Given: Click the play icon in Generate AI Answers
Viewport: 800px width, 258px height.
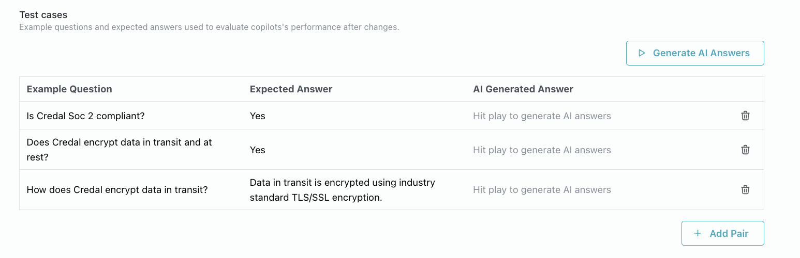Looking at the screenshot, I should click(x=642, y=53).
